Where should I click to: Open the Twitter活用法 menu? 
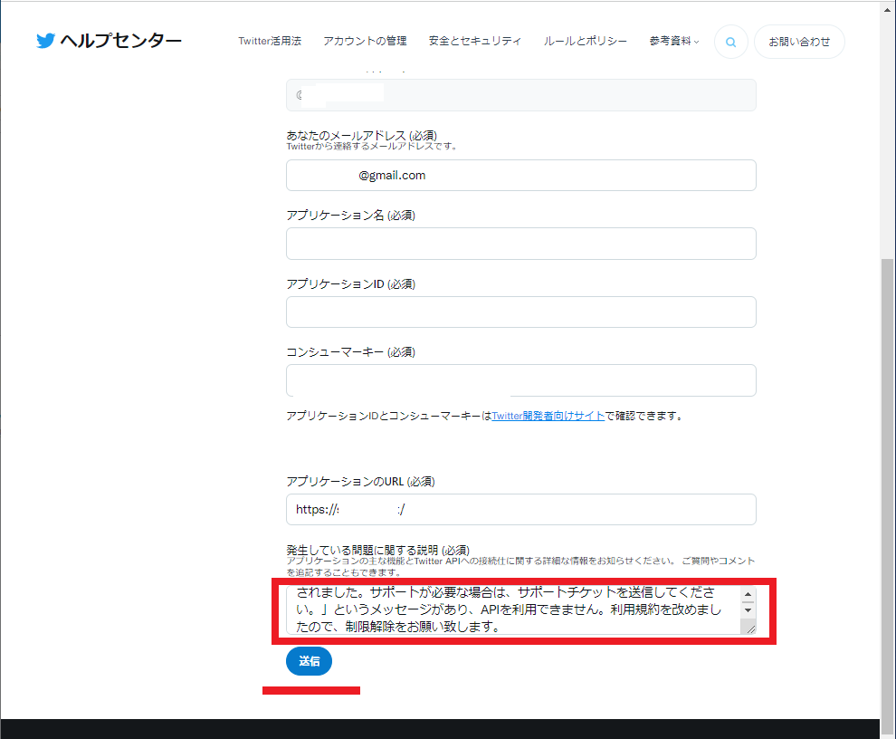point(270,41)
